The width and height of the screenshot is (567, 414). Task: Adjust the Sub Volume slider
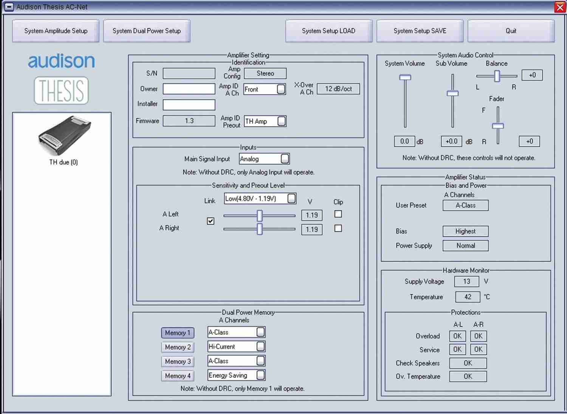click(452, 93)
